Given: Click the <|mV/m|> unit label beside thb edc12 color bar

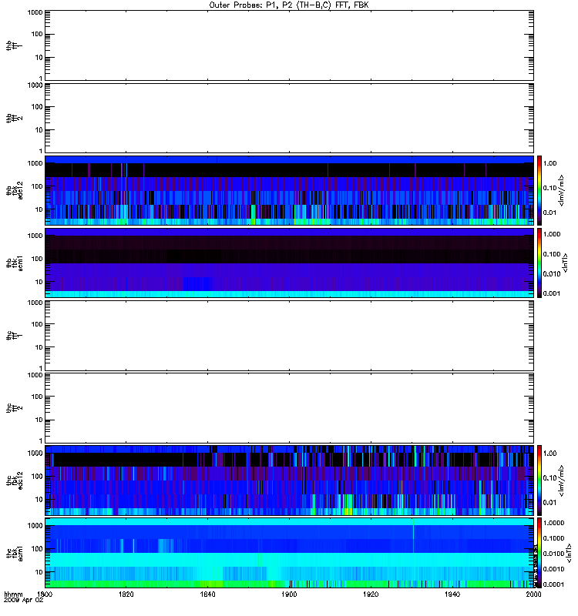Looking at the screenshot, I should click(562, 190).
